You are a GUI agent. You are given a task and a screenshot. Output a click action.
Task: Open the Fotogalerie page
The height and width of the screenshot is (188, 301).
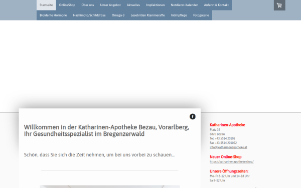(201, 15)
